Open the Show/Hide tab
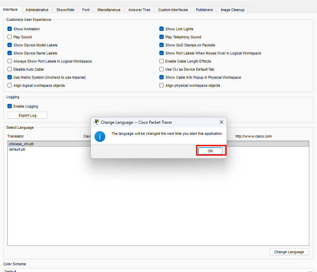This screenshot has height=272, width=317. click(65, 10)
